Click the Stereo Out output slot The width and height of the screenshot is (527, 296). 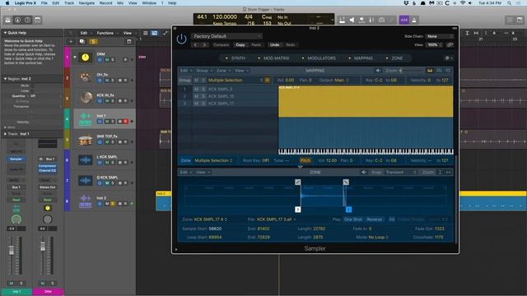pos(48,187)
